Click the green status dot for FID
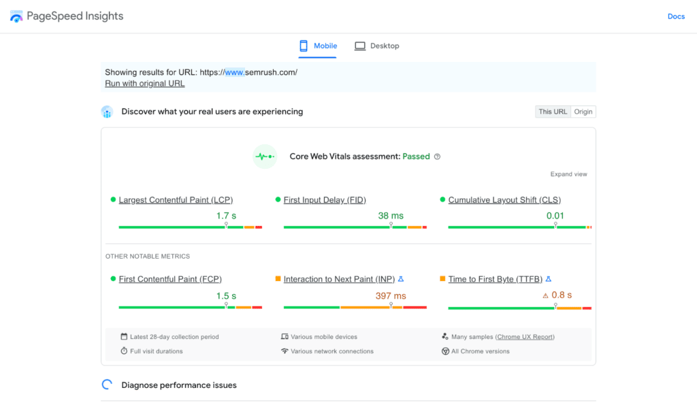Image resolution: width=697 pixels, height=407 pixels. coord(278,199)
